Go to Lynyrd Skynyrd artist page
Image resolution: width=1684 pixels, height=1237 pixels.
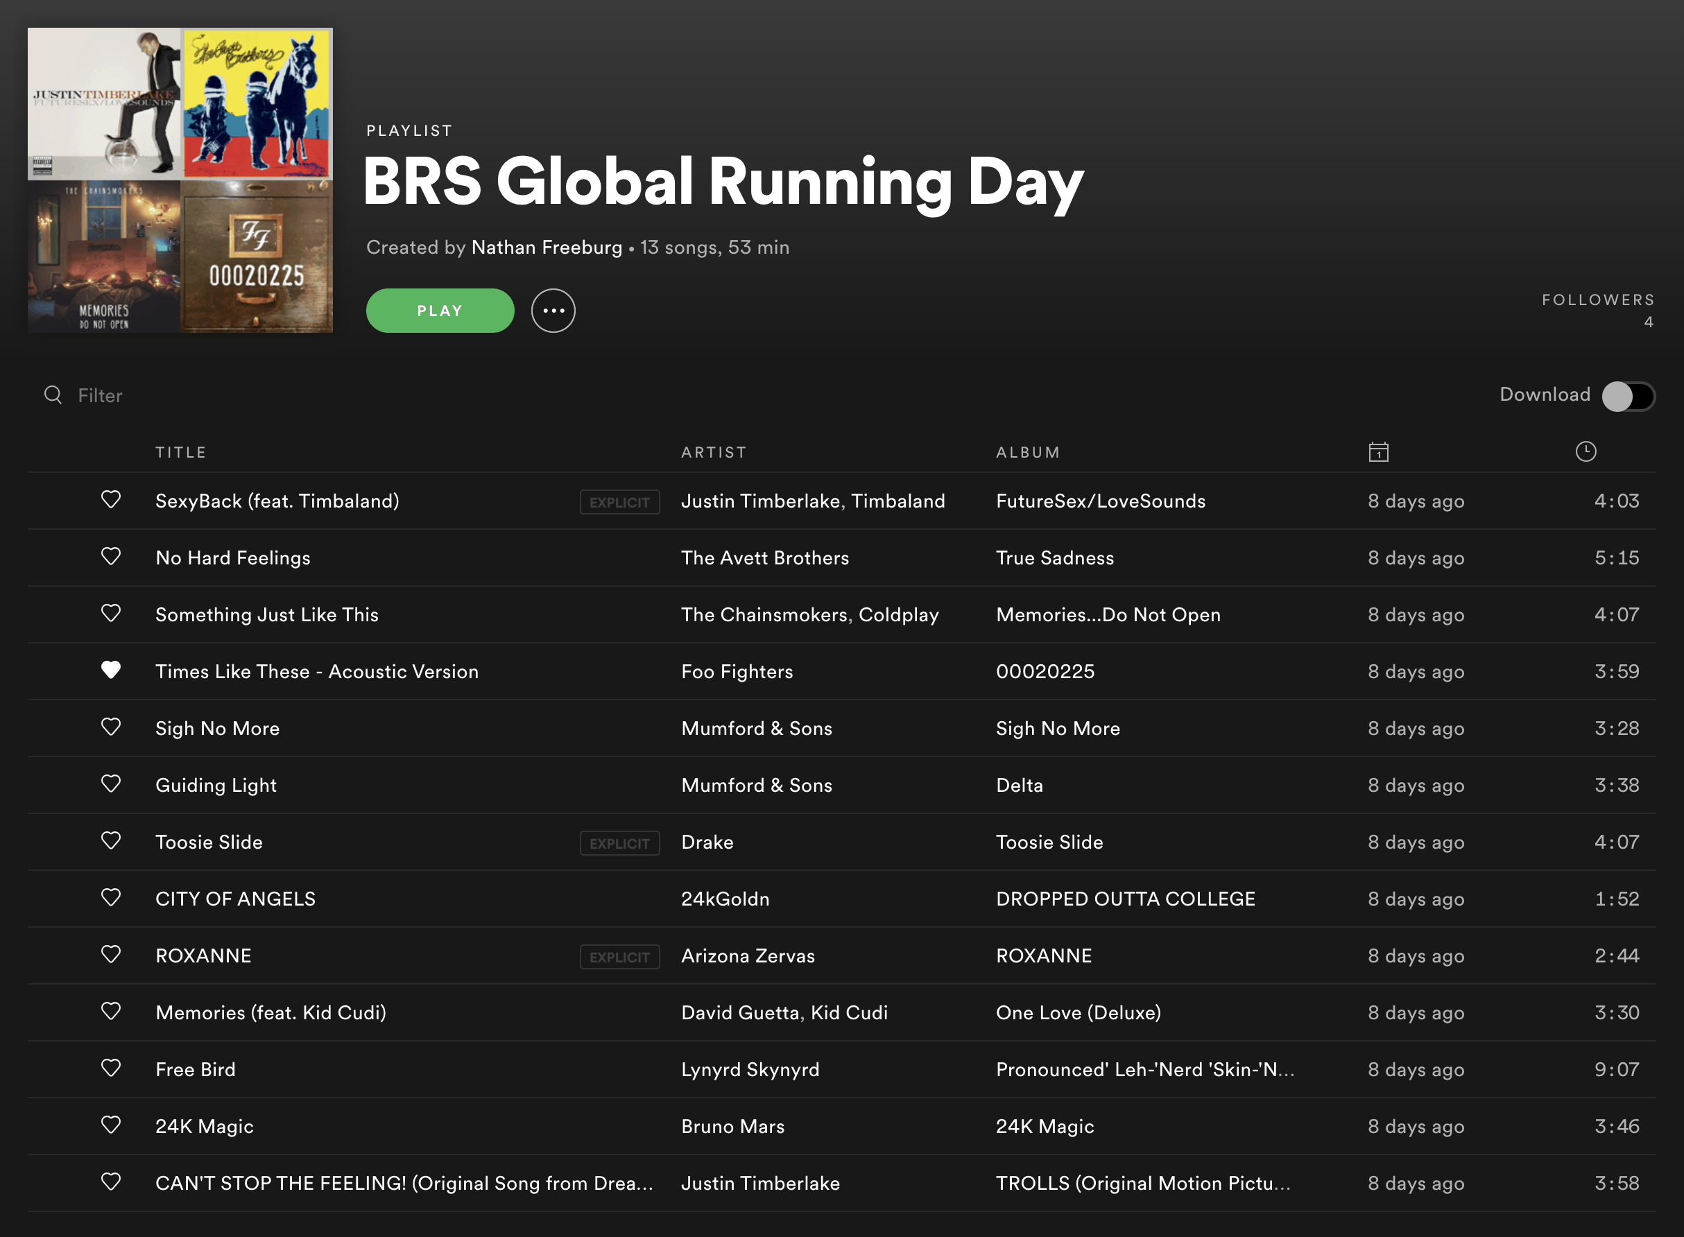click(x=750, y=1070)
